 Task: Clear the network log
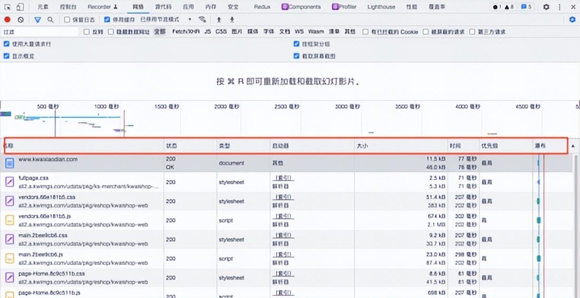(x=21, y=19)
